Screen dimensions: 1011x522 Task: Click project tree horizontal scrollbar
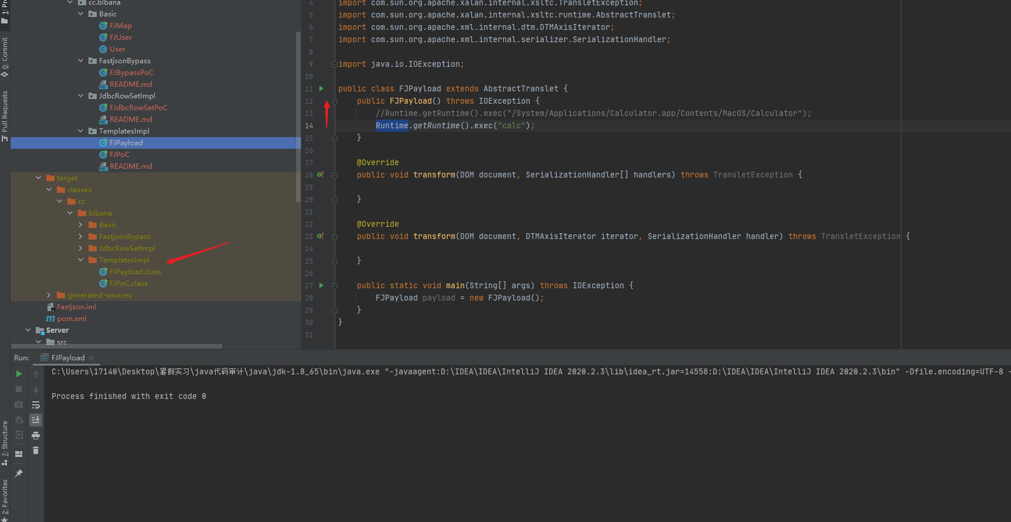116,346
